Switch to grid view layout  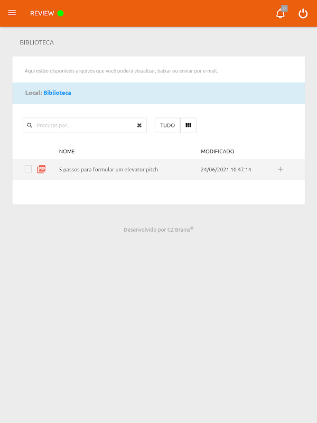point(188,125)
